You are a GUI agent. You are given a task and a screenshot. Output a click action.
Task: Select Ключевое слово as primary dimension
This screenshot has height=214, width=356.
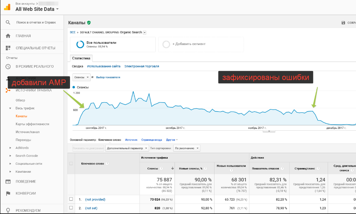[x=110, y=140]
